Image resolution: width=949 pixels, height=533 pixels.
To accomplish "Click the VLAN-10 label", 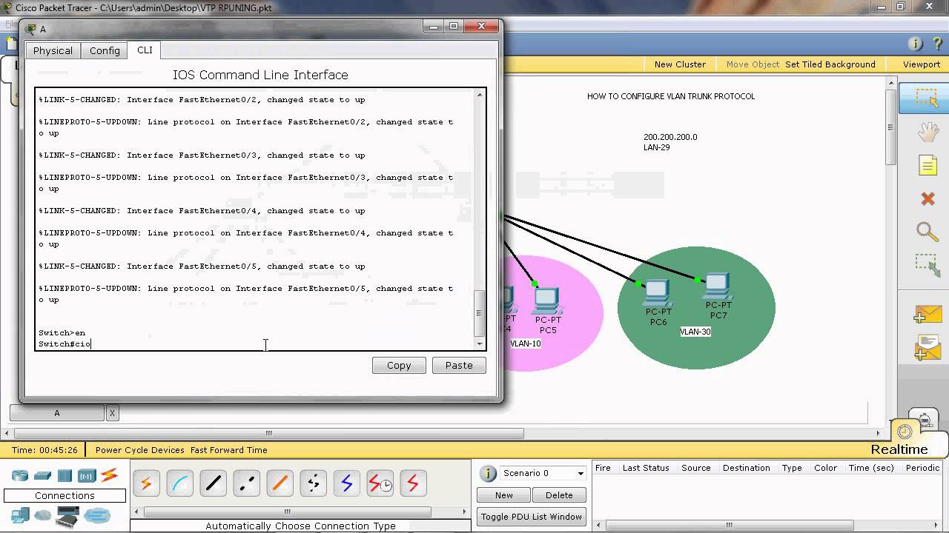I will coord(526,343).
